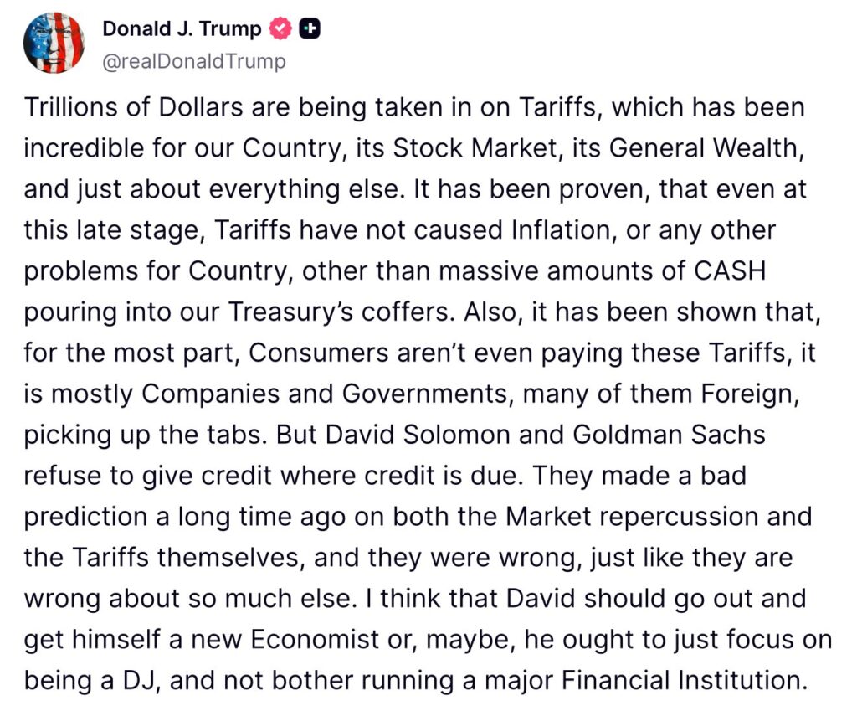Open the Donald J. Trump display name
Image resolution: width=857 pixels, height=711 pixels.
point(182,28)
